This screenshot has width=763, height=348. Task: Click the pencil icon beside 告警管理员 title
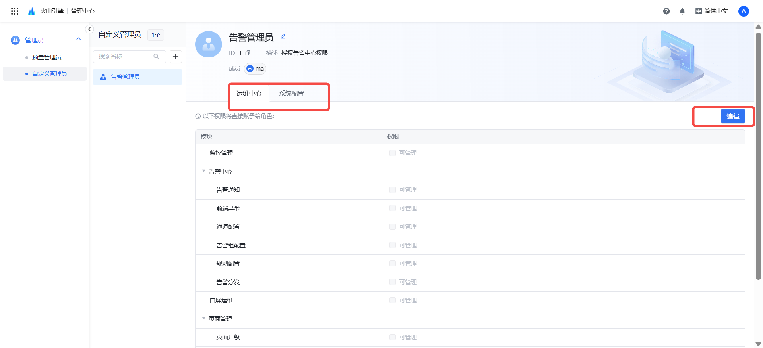tap(283, 37)
